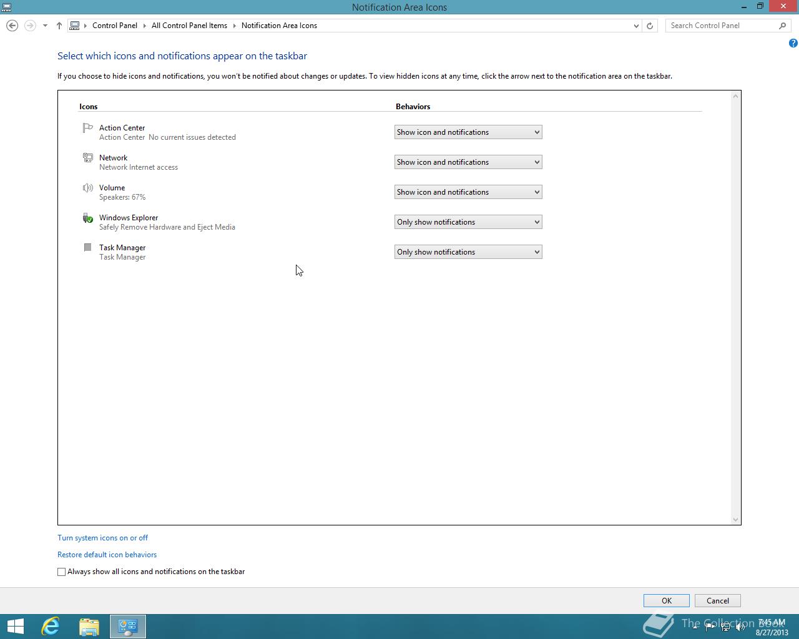Click the network icon in system tray
The image size is (799, 639).
(x=725, y=627)
